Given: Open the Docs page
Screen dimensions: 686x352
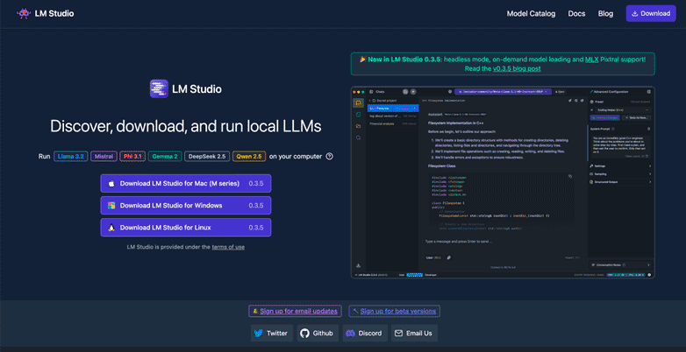Looking at the screenshot, I should [x=576, y=13].
